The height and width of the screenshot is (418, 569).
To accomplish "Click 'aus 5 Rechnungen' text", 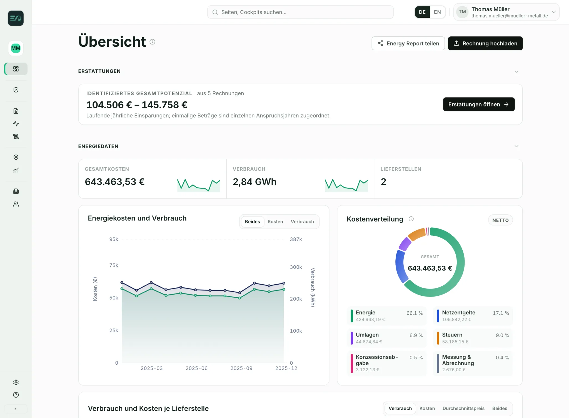I will (220, 93).
